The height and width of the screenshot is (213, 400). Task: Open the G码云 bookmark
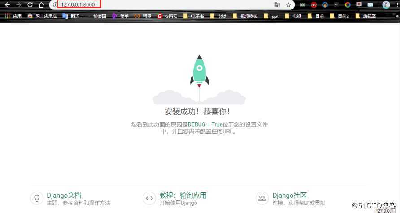(x=167, y=16)
